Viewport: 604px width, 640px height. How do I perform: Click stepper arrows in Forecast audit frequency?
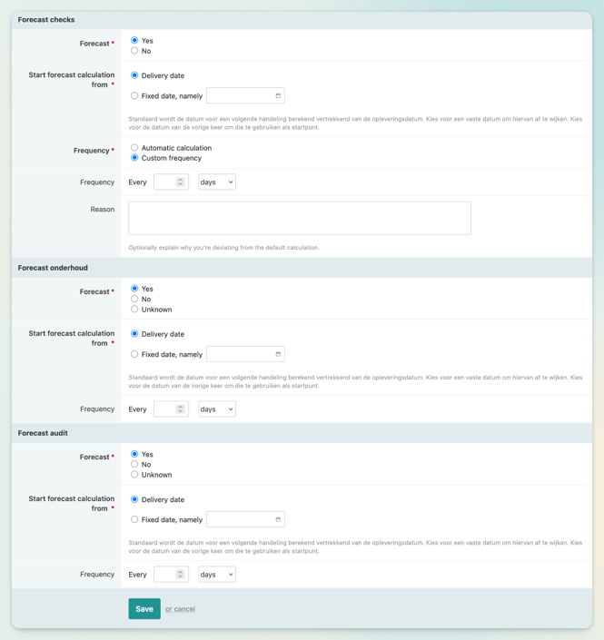tap(180, 575)
